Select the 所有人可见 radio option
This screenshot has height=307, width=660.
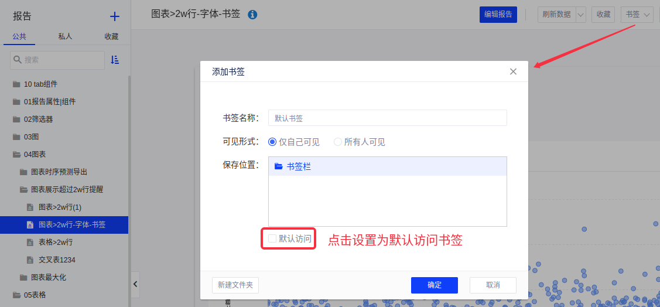[x=338, y=142]
